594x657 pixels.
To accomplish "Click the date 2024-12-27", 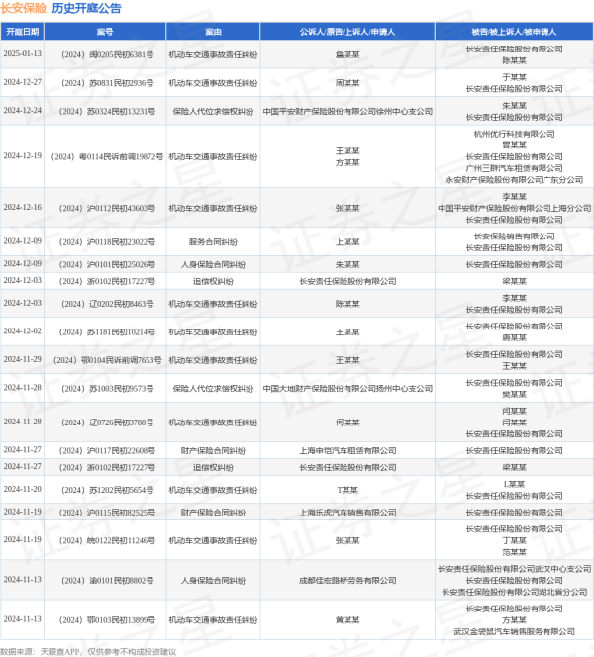I will (22, 82).
